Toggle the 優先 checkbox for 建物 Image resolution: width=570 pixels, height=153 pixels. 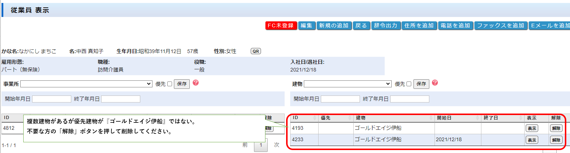[409, 84]
